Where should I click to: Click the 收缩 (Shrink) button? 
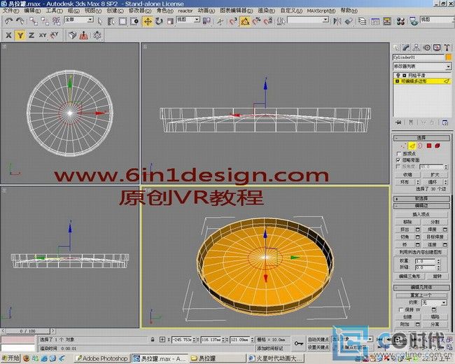point(407,175)
